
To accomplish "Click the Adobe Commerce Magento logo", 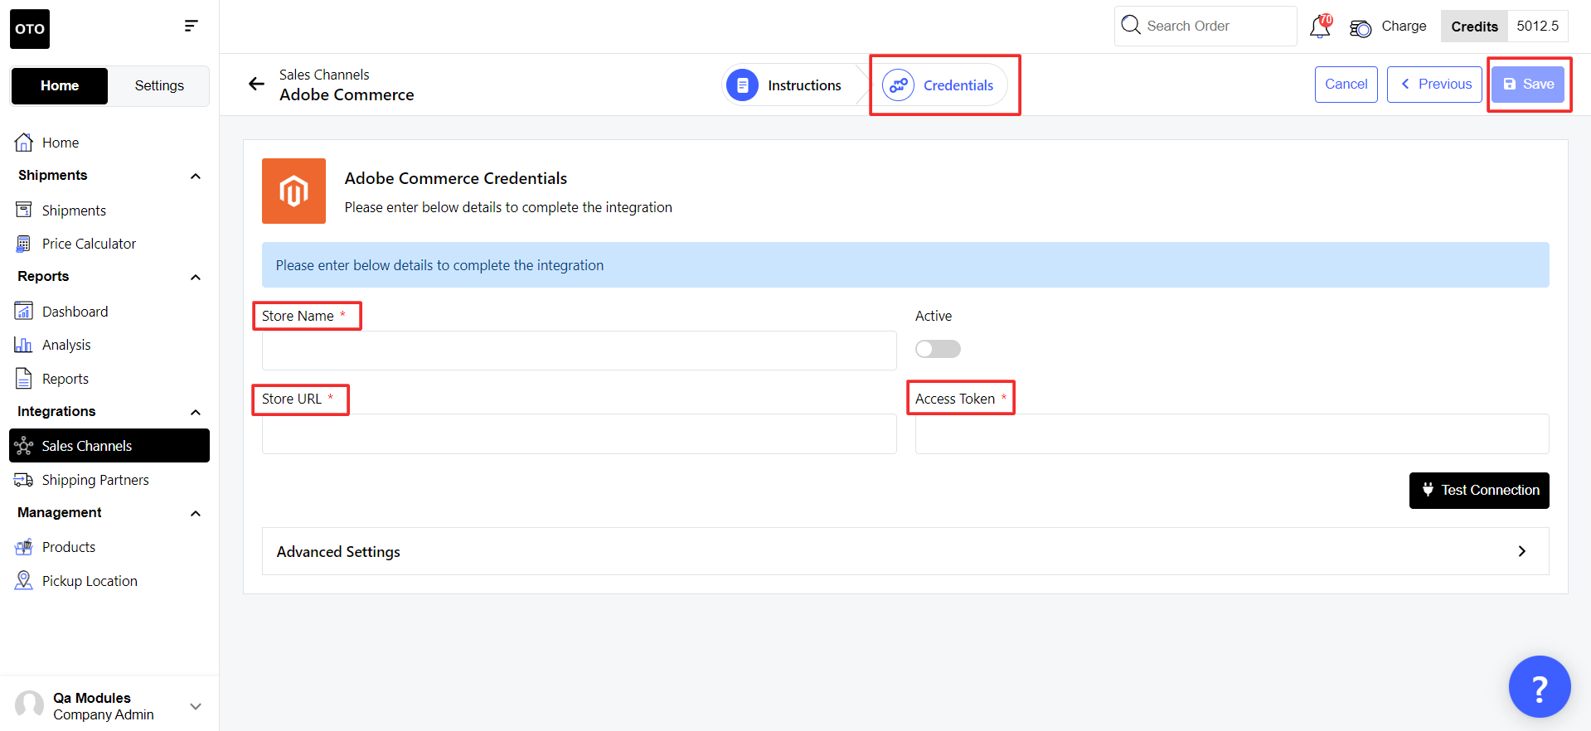I will (x=293, y=191).
